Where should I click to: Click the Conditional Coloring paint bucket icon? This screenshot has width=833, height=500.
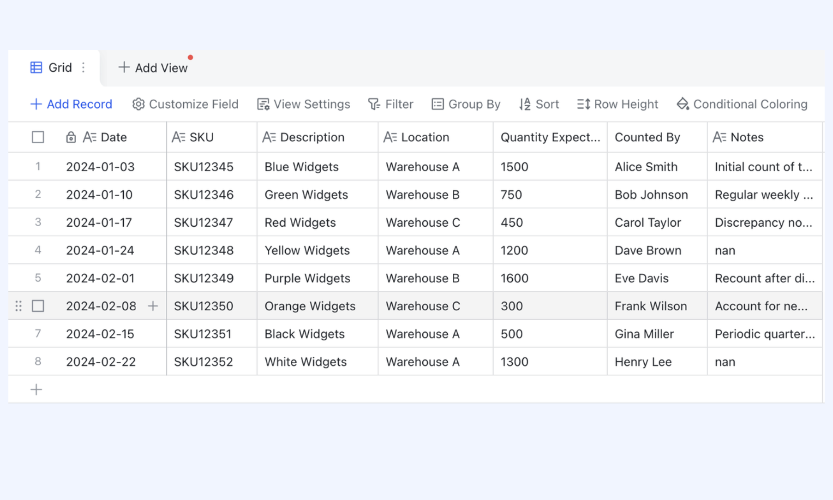pos(683,104)
